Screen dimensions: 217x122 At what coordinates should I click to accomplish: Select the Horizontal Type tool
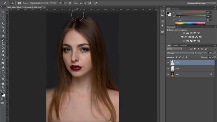tap(3, 72)
